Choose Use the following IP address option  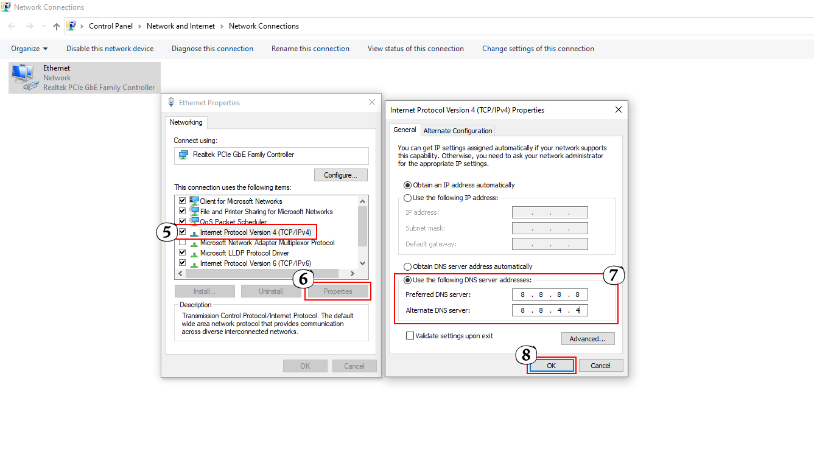coord(408,198)
